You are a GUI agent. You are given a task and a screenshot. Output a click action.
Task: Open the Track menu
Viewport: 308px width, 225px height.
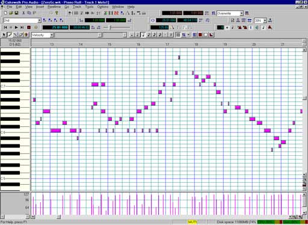[x=77, y=7]
